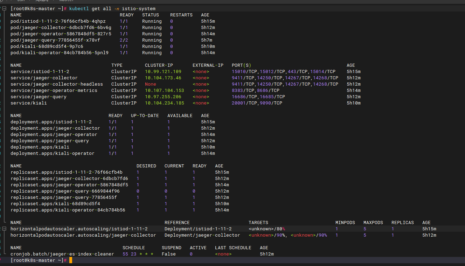
Task: Select horizontalpodautoscaler.autoscaling/jaeger-collector
Action: pos(83,235)
